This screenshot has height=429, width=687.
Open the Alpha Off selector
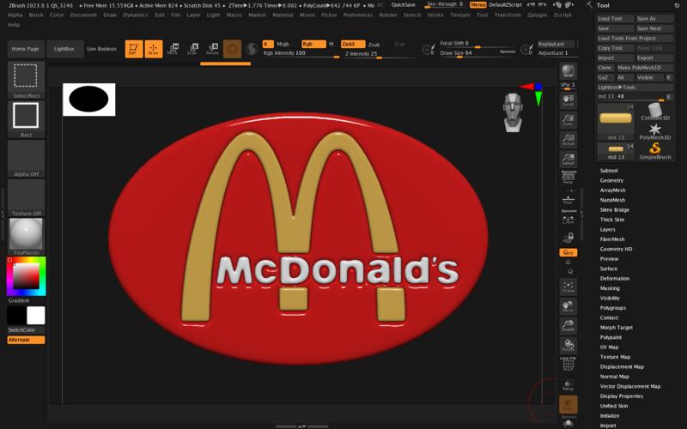pyautogui.click(x=26, y=159)
